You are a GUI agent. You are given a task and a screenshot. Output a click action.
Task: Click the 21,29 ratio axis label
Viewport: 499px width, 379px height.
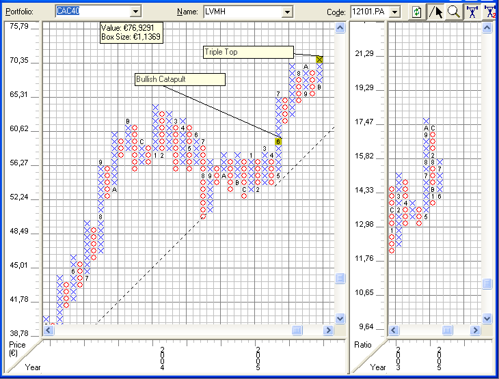point(364,53)
